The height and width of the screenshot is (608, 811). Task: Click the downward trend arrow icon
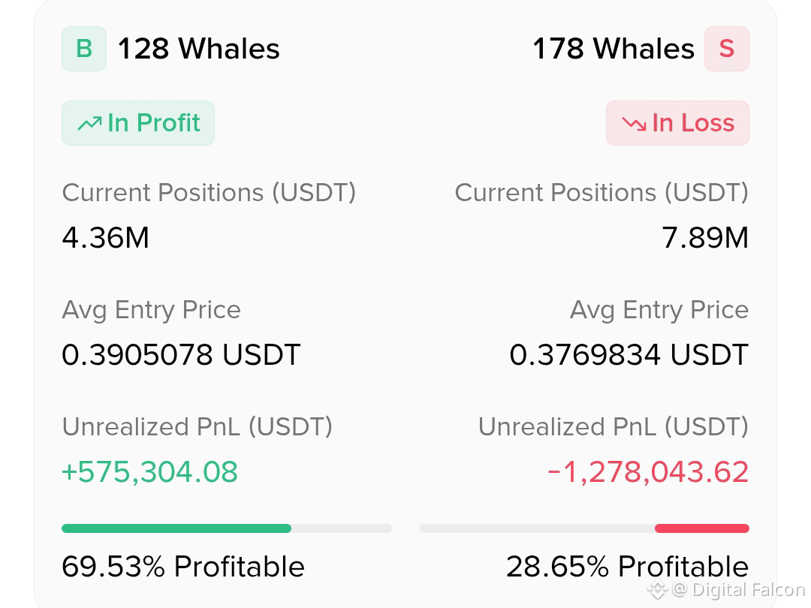[634, 124]
